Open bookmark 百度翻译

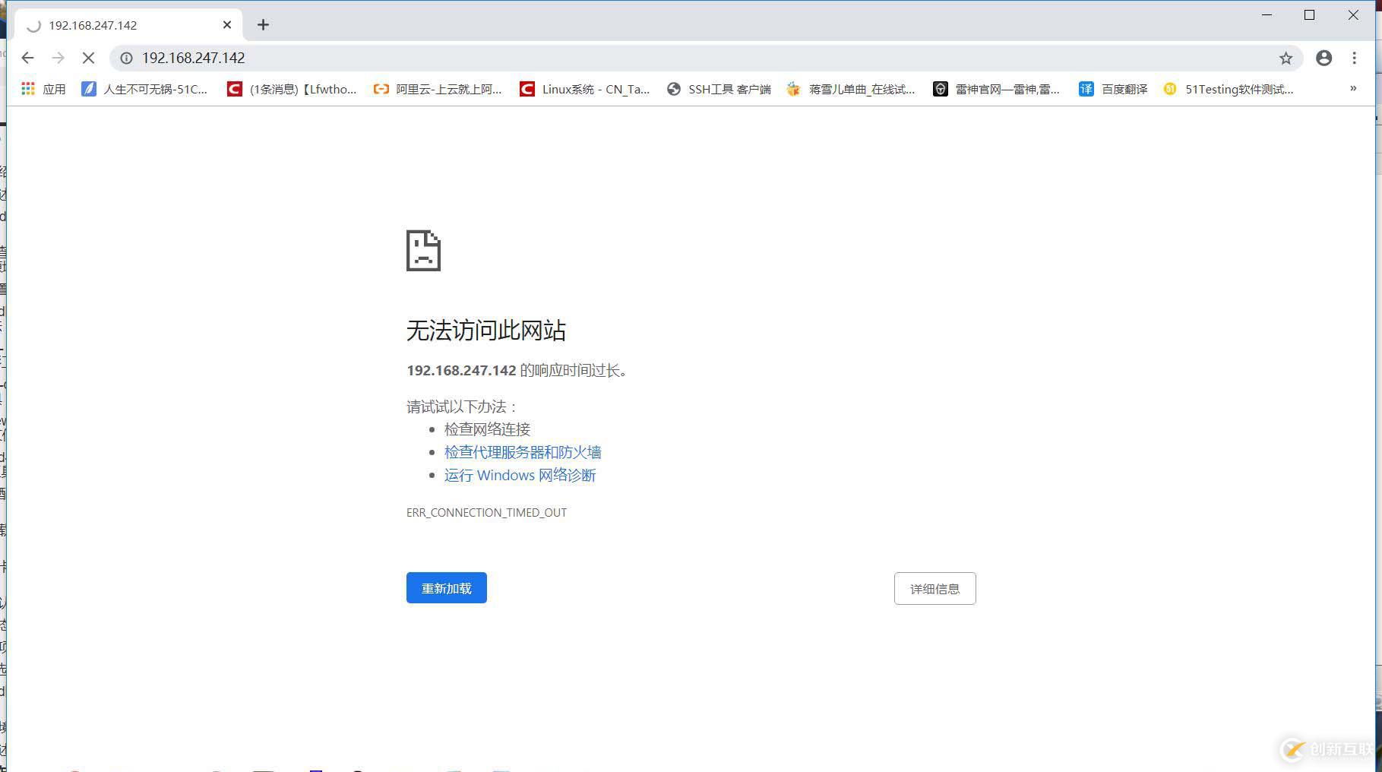click(1113, 89)
